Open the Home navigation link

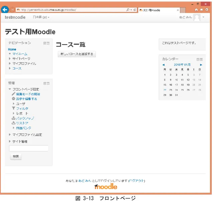tap(12, 49)
